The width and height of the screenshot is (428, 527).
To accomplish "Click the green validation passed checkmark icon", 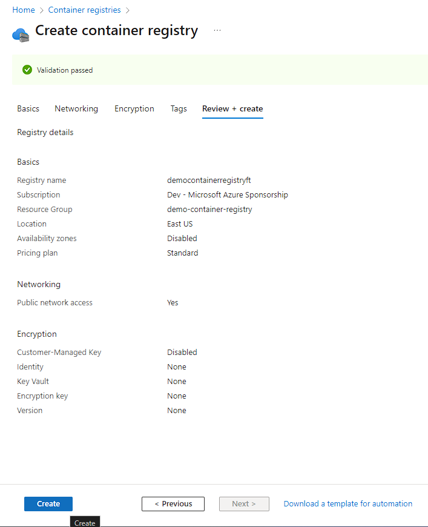I will click(27, 70).
